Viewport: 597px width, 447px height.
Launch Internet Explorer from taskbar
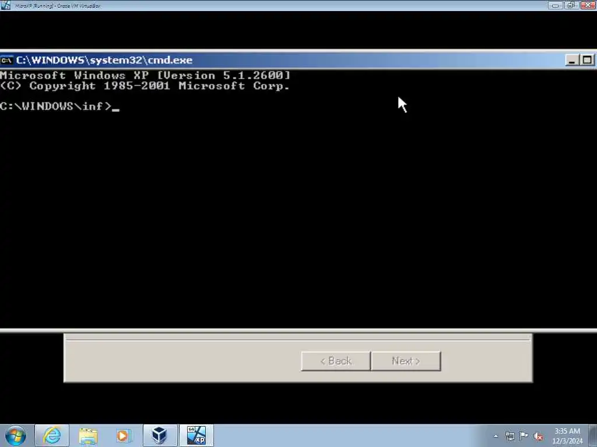52,435
